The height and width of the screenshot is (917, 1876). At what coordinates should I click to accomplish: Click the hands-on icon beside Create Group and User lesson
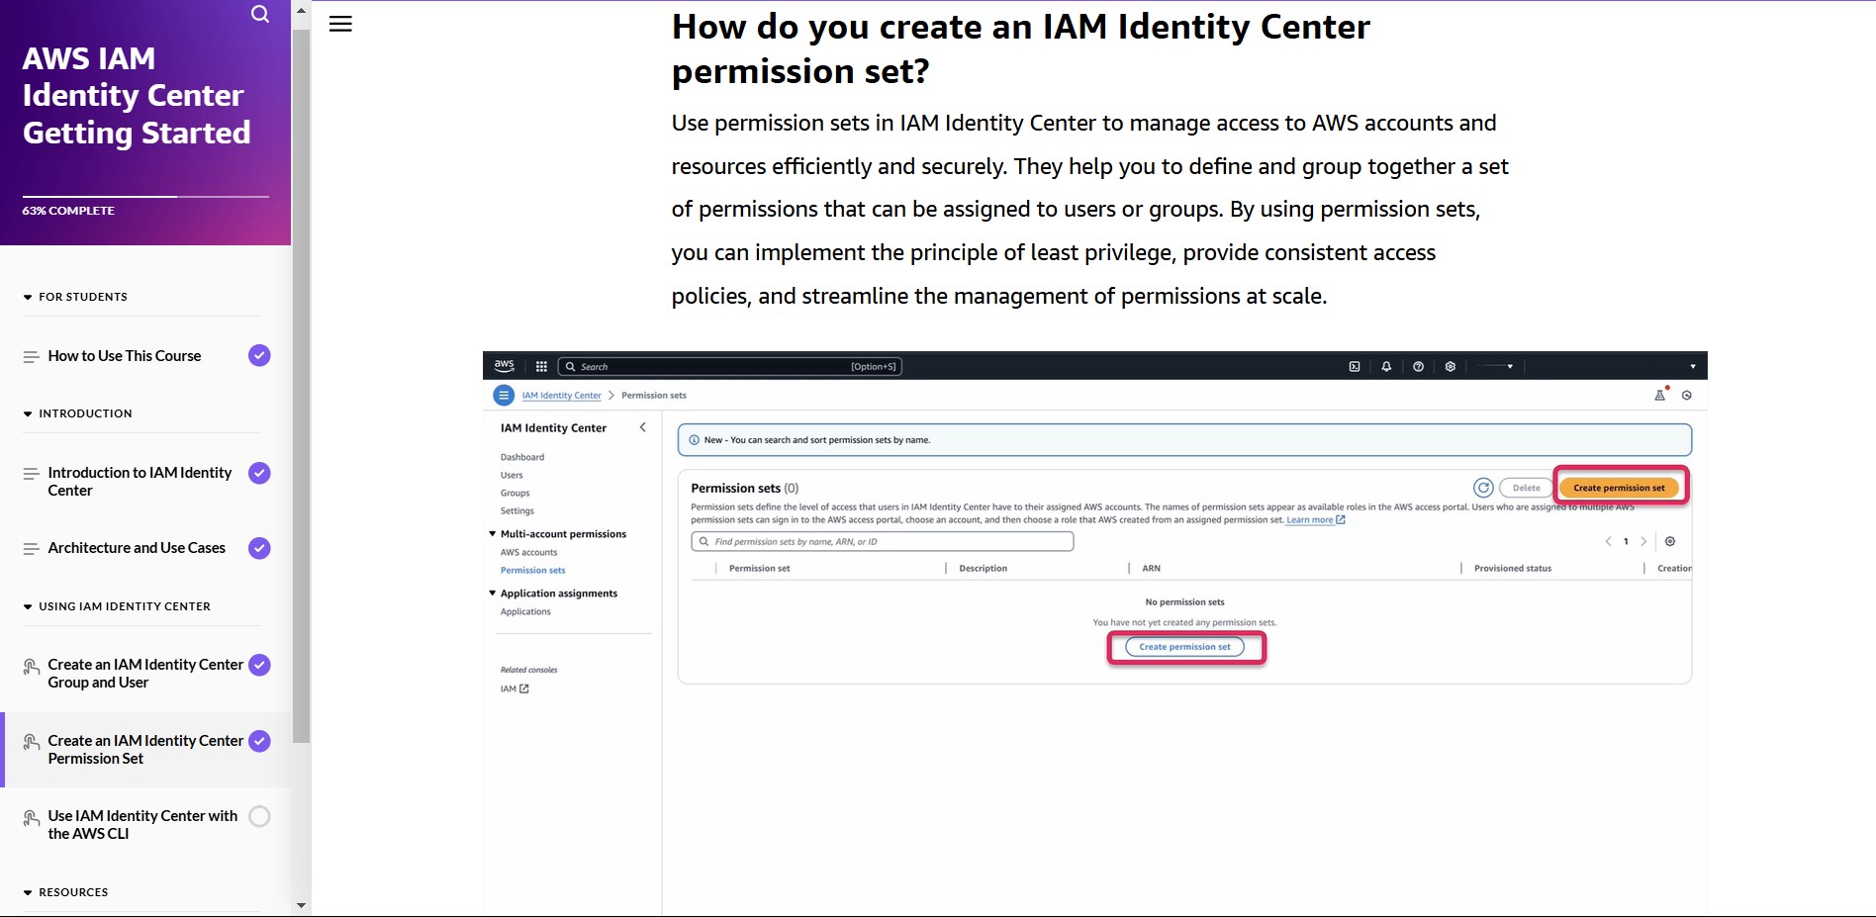31,667
